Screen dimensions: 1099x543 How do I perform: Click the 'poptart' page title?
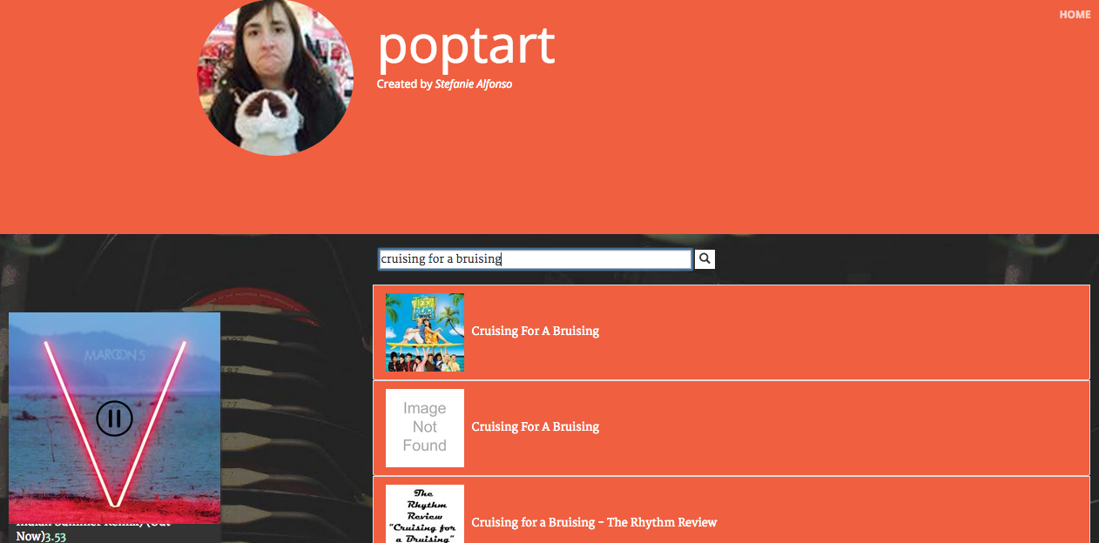pyautogui.click(x=466, y=45)
